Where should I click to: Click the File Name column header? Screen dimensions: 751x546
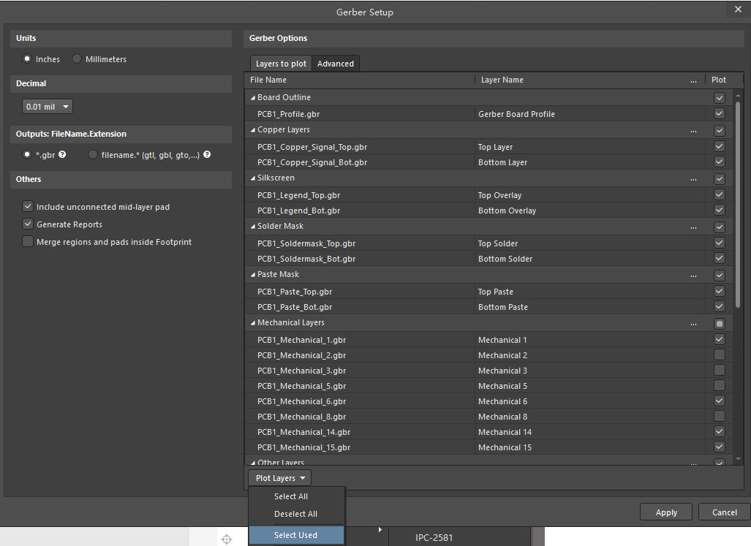[361, 80]
